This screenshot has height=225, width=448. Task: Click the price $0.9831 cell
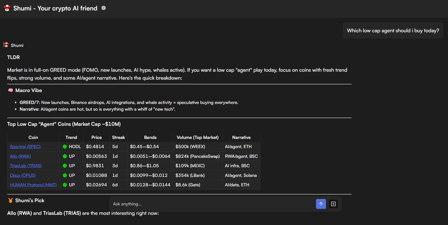pos(96,166)
